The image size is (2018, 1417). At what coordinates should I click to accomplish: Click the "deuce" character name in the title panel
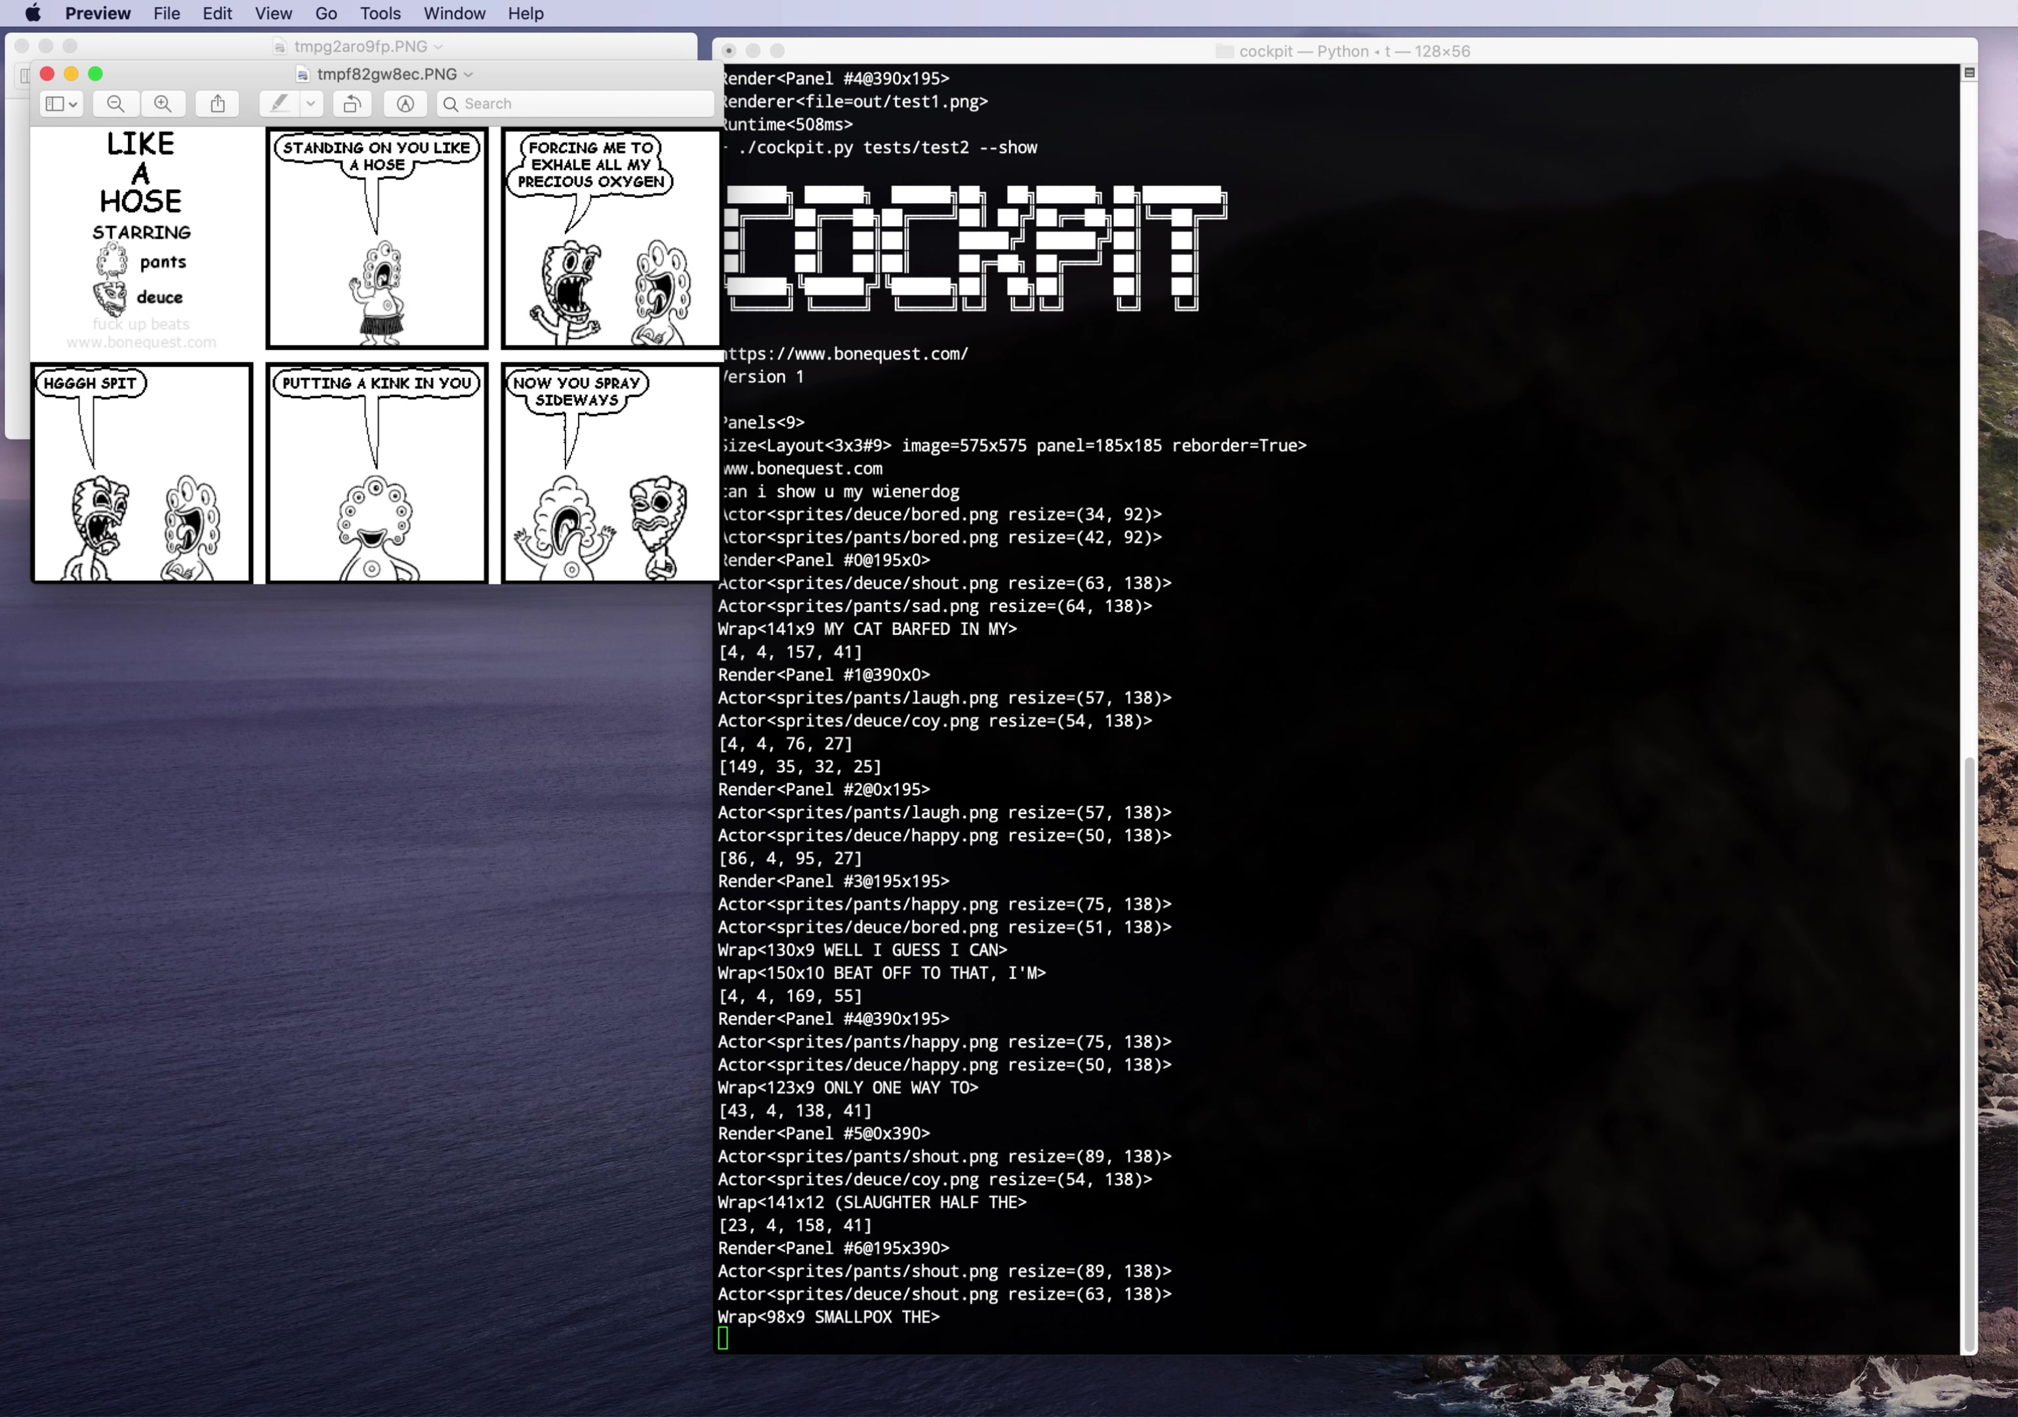160,297
